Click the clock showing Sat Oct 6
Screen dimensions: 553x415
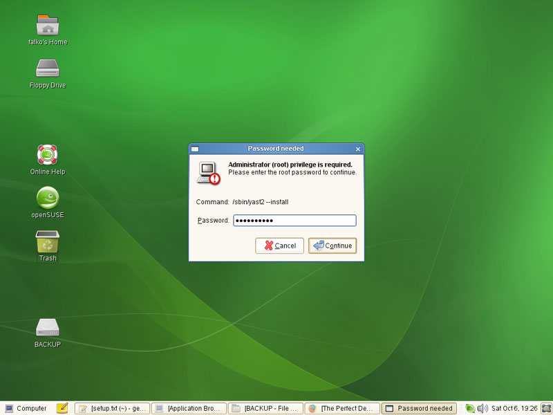(x=514, y=408)
